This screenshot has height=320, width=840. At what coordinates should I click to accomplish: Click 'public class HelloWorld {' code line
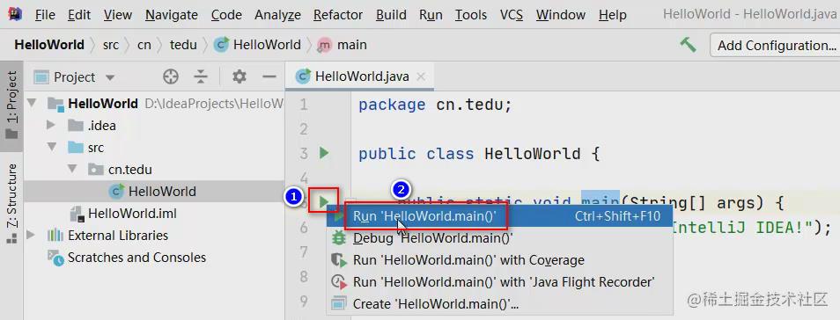click(x=479, y=154)
